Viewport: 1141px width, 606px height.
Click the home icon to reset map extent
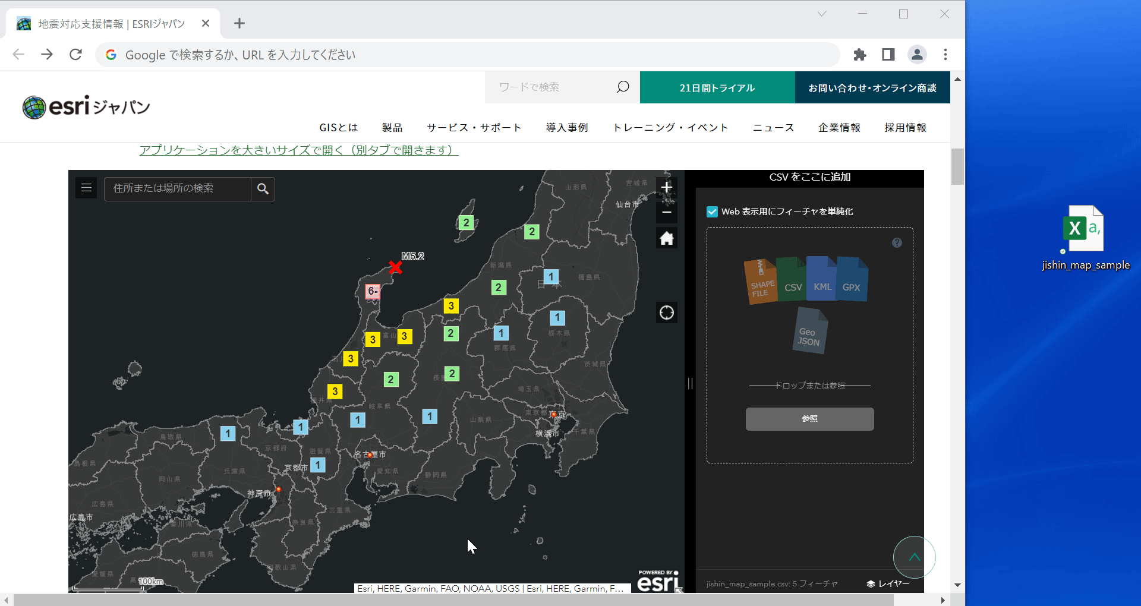(x=666, y=238)
